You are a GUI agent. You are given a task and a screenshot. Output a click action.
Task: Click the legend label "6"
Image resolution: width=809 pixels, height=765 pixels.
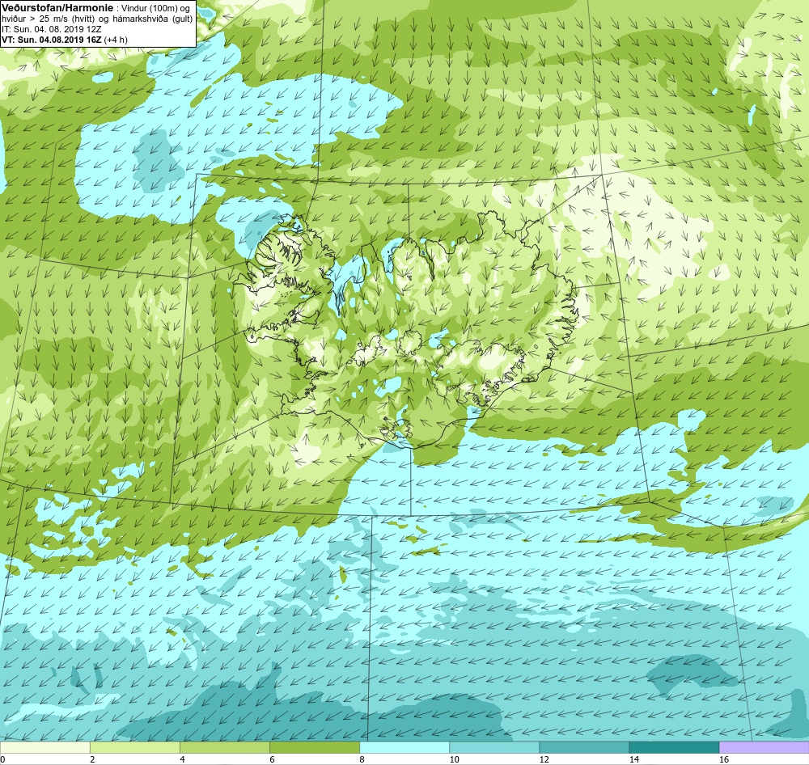coord(272,759)
